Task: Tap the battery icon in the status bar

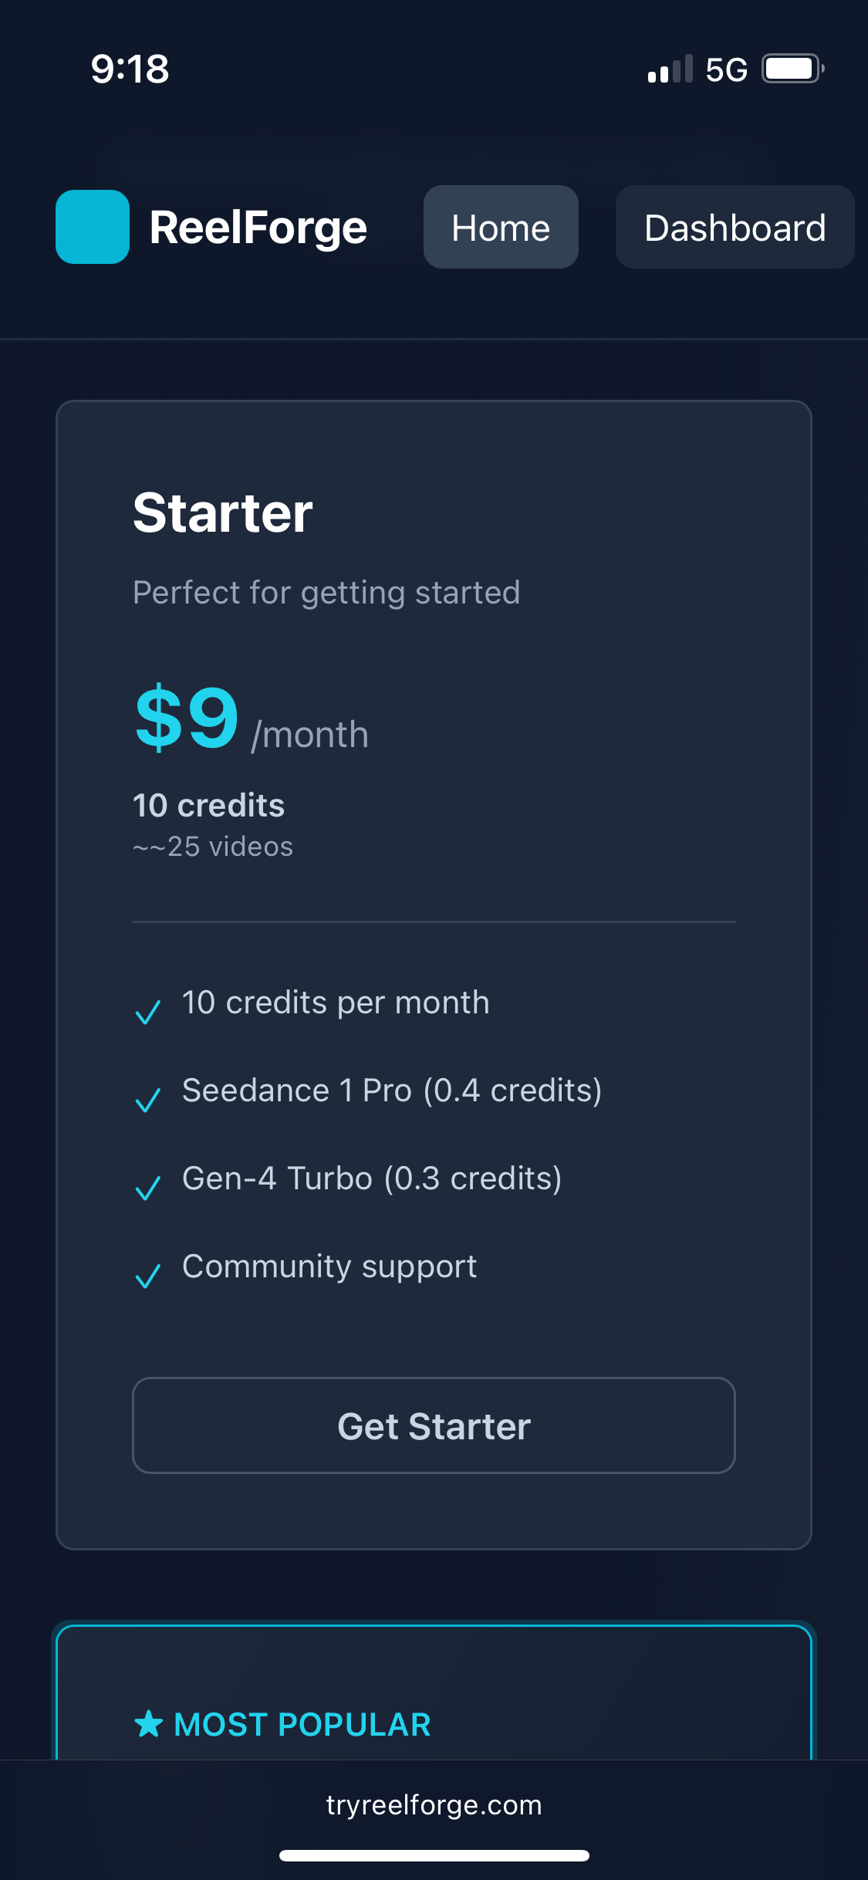Action: tap(789, 69)
